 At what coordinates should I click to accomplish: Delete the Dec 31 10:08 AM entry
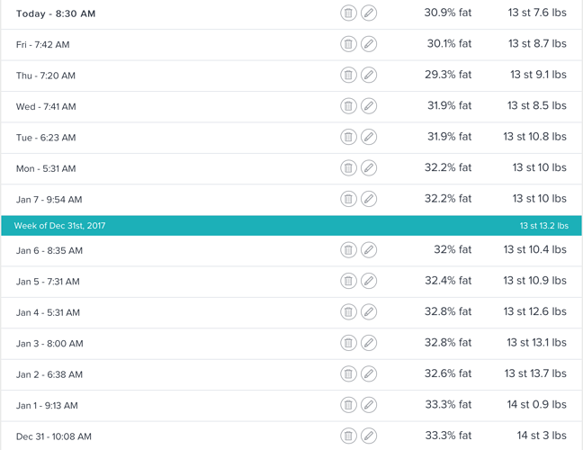(348, 436)
